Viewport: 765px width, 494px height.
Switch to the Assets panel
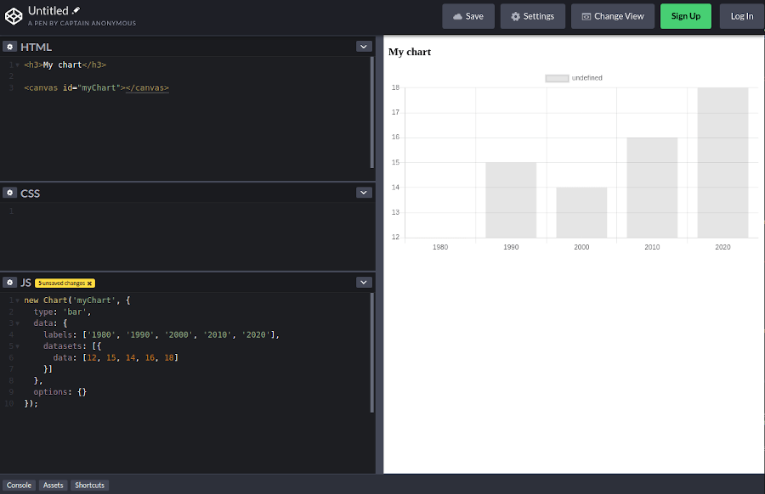[53, 485]
